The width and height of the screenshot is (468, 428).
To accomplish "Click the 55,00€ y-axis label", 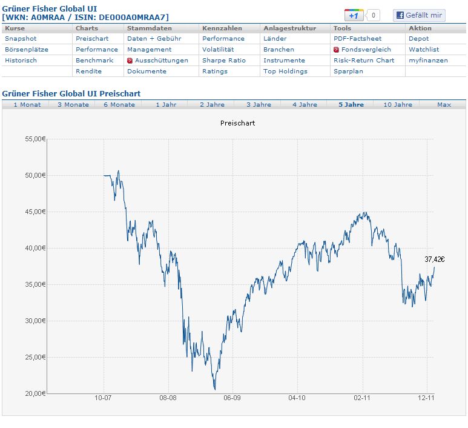I will pyautogui.click(x=35, y=139).
